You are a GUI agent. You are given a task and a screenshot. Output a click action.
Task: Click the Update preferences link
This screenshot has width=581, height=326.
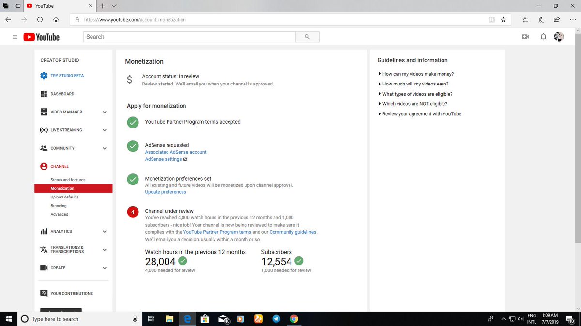tap(166, 192)
